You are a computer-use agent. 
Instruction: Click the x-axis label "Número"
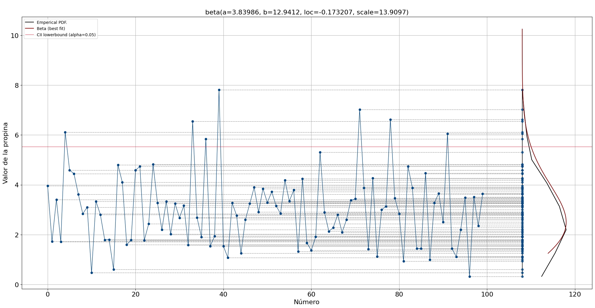(x=306, y=302)
